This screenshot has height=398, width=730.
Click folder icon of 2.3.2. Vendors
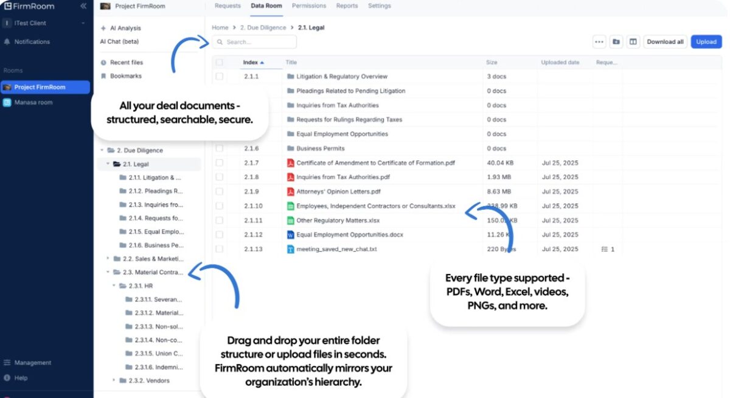coord(122,380)
